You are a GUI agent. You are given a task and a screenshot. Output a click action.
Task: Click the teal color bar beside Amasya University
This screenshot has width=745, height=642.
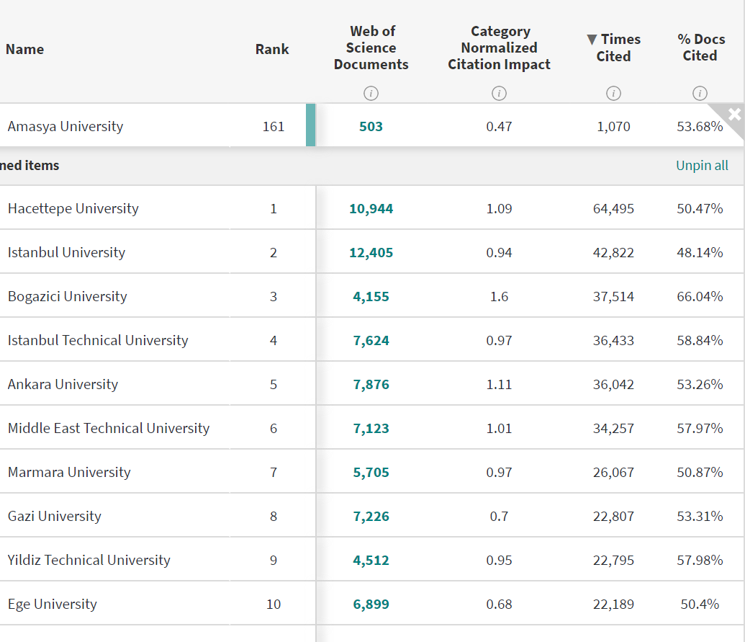pos(310,125)
